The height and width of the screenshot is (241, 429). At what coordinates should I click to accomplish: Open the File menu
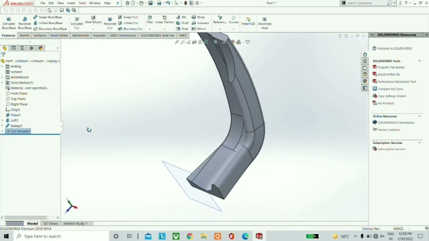43,3
